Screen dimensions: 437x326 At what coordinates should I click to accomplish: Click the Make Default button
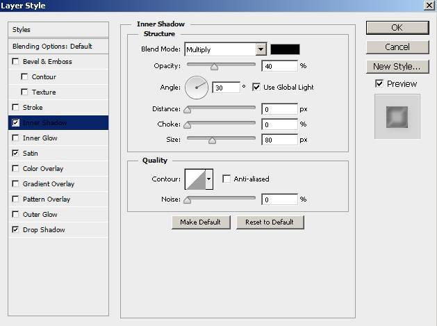click(x=201, y=222)
